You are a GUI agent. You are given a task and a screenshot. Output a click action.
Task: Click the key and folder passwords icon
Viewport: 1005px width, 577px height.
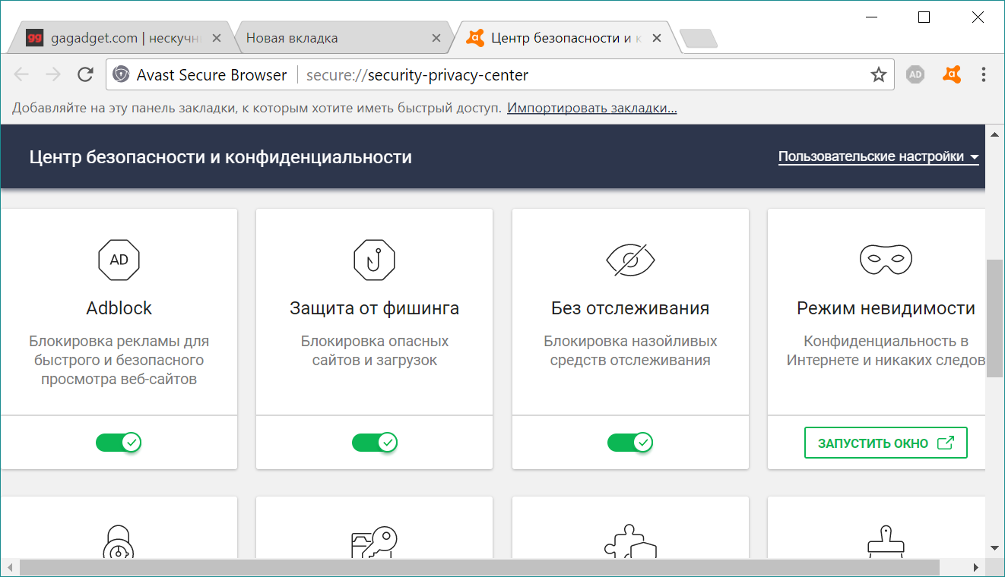click(375, 544)
